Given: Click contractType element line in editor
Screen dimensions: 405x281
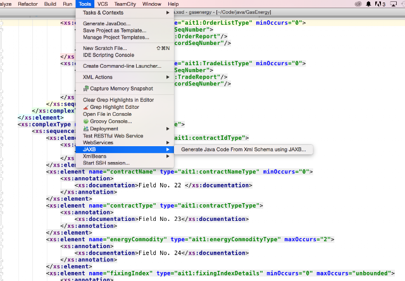Looking at the screenshot, I should point(154,206).
